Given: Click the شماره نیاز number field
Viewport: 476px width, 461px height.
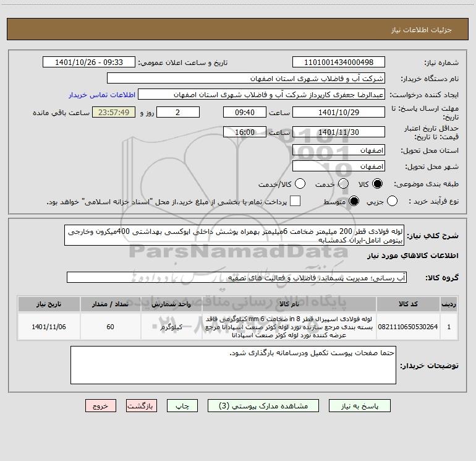Looking at the screenshot, I should tap(339, 62).
